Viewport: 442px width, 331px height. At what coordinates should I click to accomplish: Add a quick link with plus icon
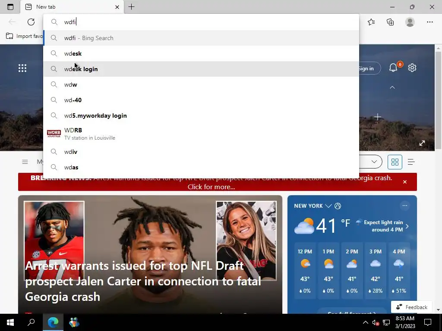tap(377, 117)
